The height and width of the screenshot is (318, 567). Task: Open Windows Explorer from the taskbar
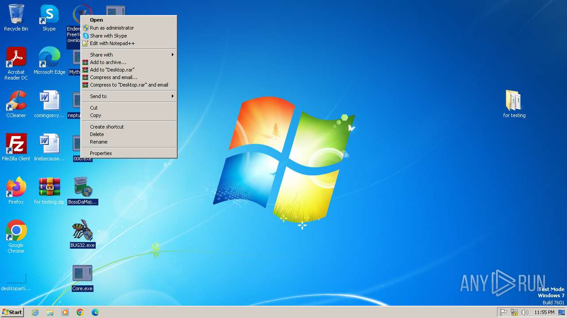50,312
